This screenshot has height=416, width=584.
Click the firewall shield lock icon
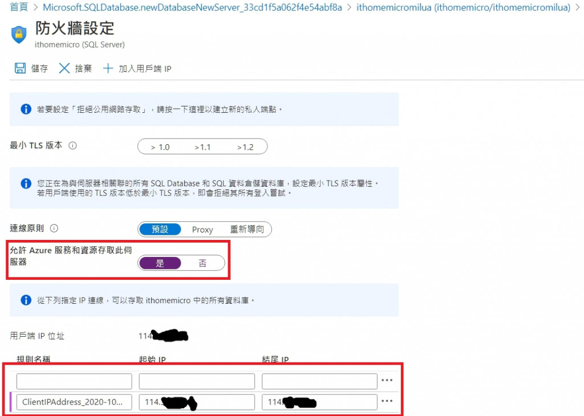pos(19,35)
